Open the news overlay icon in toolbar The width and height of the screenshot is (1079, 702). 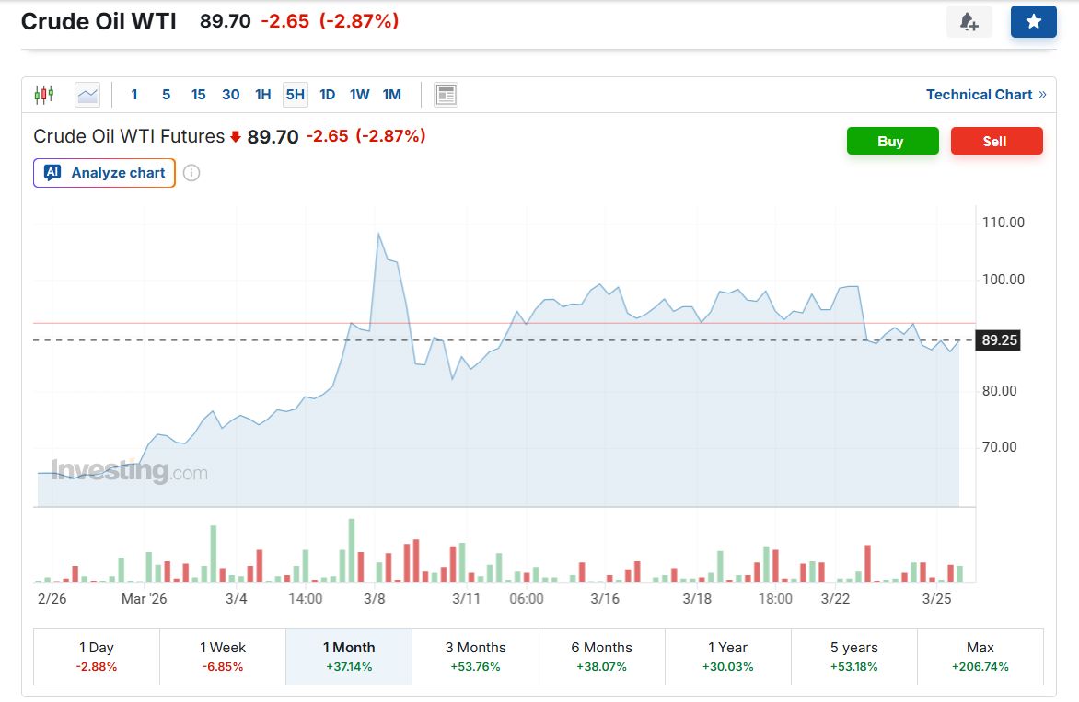446,95
